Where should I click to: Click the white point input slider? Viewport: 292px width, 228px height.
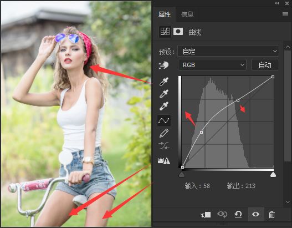(x=273, y=175)
